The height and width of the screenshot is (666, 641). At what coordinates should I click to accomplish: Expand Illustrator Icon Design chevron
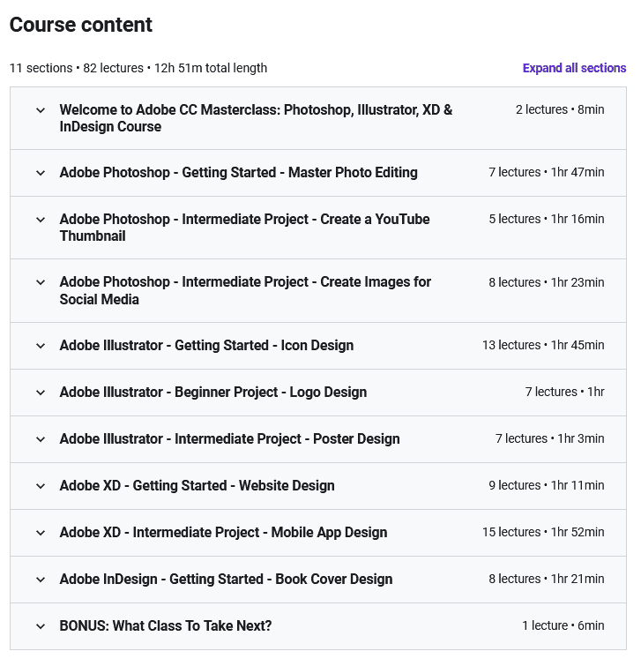(x=41, y=346)
